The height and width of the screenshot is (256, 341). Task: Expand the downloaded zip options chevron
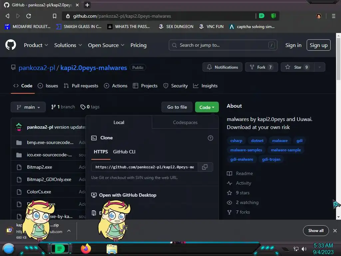(x=69, y=231)
